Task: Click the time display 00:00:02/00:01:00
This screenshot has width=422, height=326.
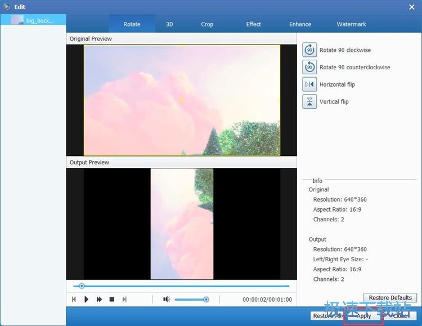Action: click(x=267, y=300)
